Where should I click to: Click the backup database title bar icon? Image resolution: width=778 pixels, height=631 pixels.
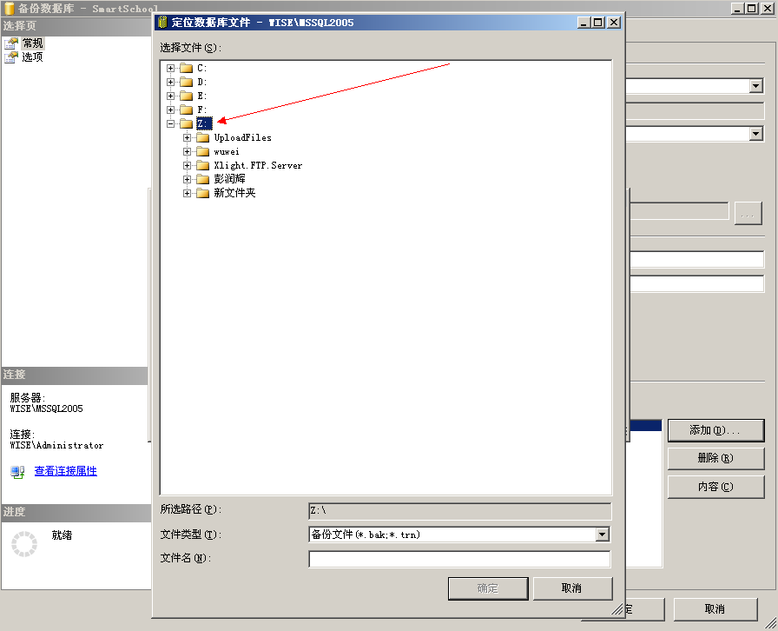pos(10,9)
